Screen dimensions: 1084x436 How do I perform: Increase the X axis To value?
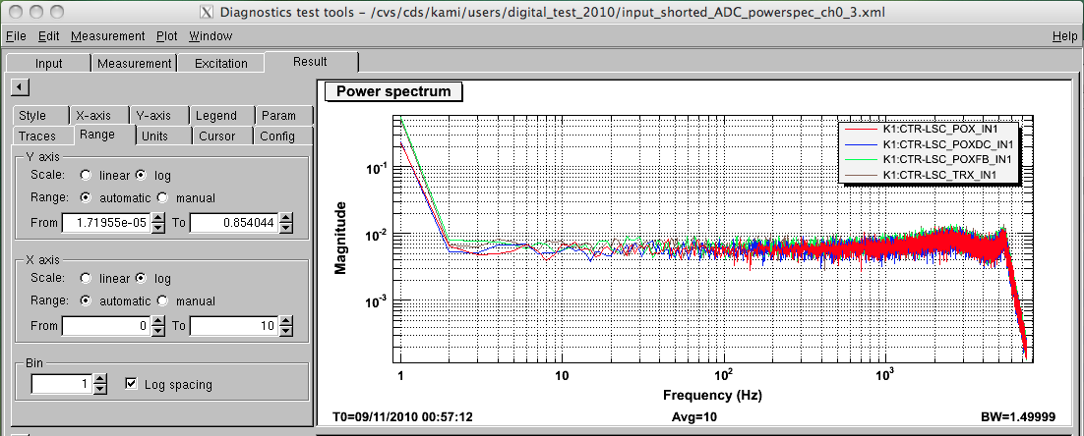pos(286,321)
